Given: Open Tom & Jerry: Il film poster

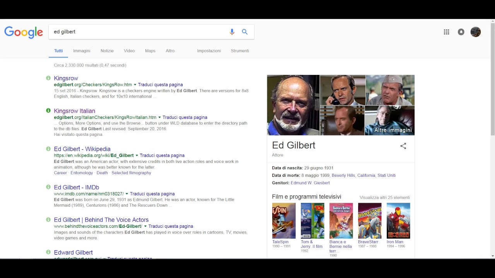Looking at the screenshot, I should [x=312, y=220].
